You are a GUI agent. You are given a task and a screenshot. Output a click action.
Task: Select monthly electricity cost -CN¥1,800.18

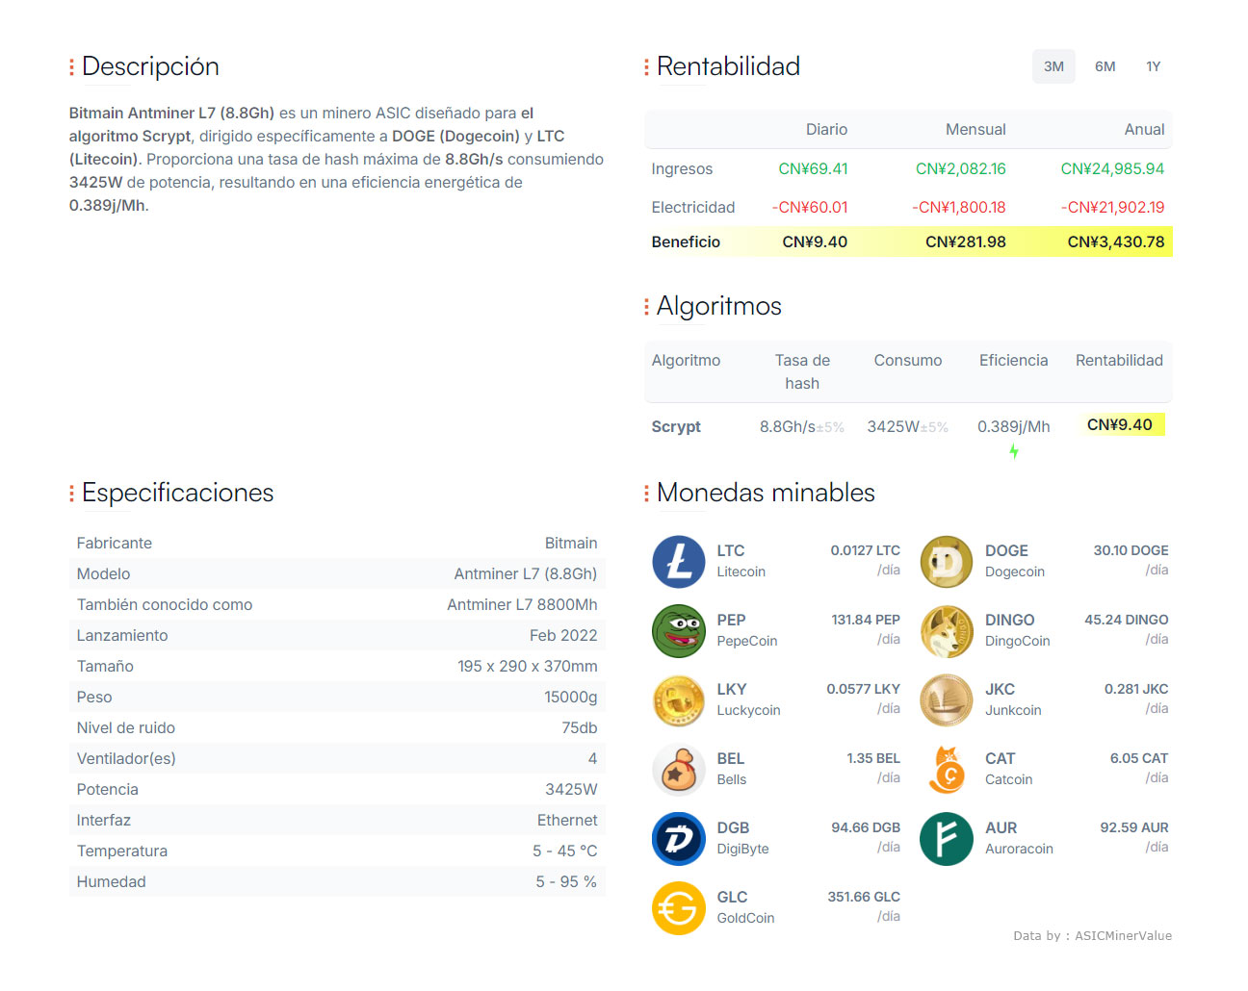[x=959, y=207]
